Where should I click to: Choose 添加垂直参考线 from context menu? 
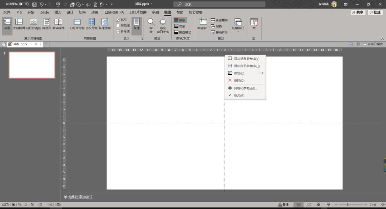pyautogui.click(x=246, y=58)
